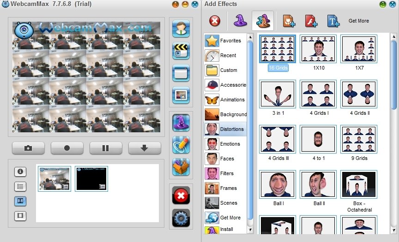Select the Distortions category
Image resolution: width=399 pixels, height=242 pixels.
pos(225,129)
